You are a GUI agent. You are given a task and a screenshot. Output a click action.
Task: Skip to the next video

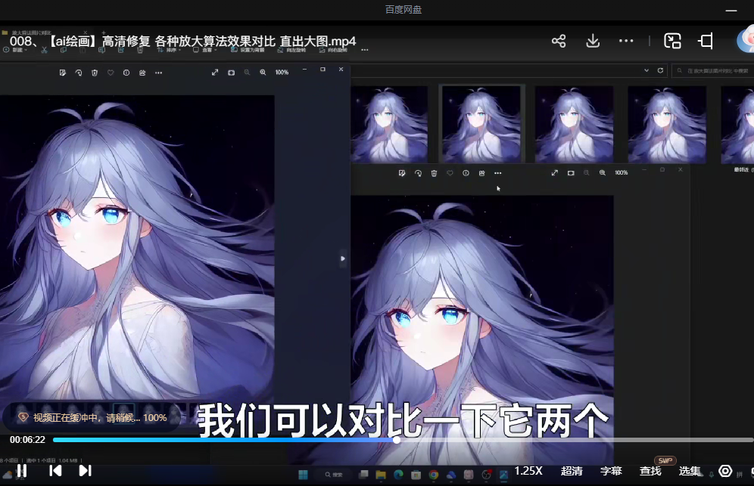point(85,471)
